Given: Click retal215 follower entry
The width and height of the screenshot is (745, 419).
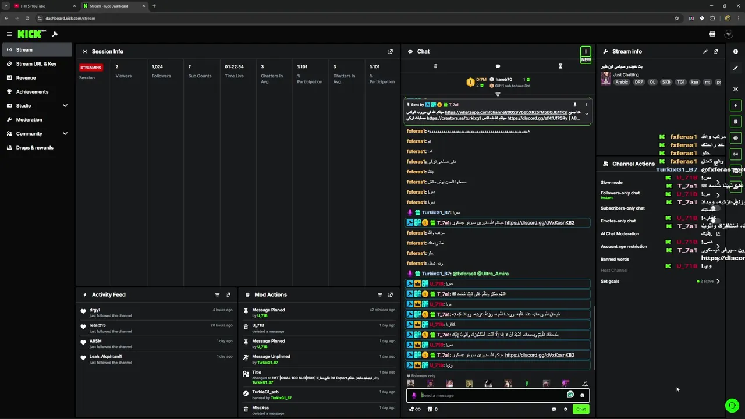Looking at the screenshot, I should [x=98, y=325].
